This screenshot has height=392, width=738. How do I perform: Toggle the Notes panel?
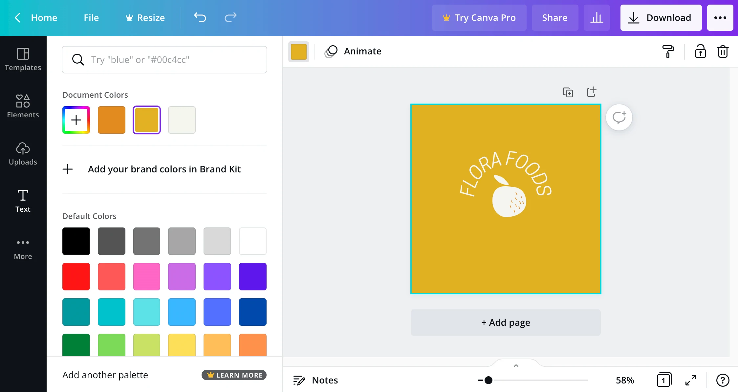(315, 380)
